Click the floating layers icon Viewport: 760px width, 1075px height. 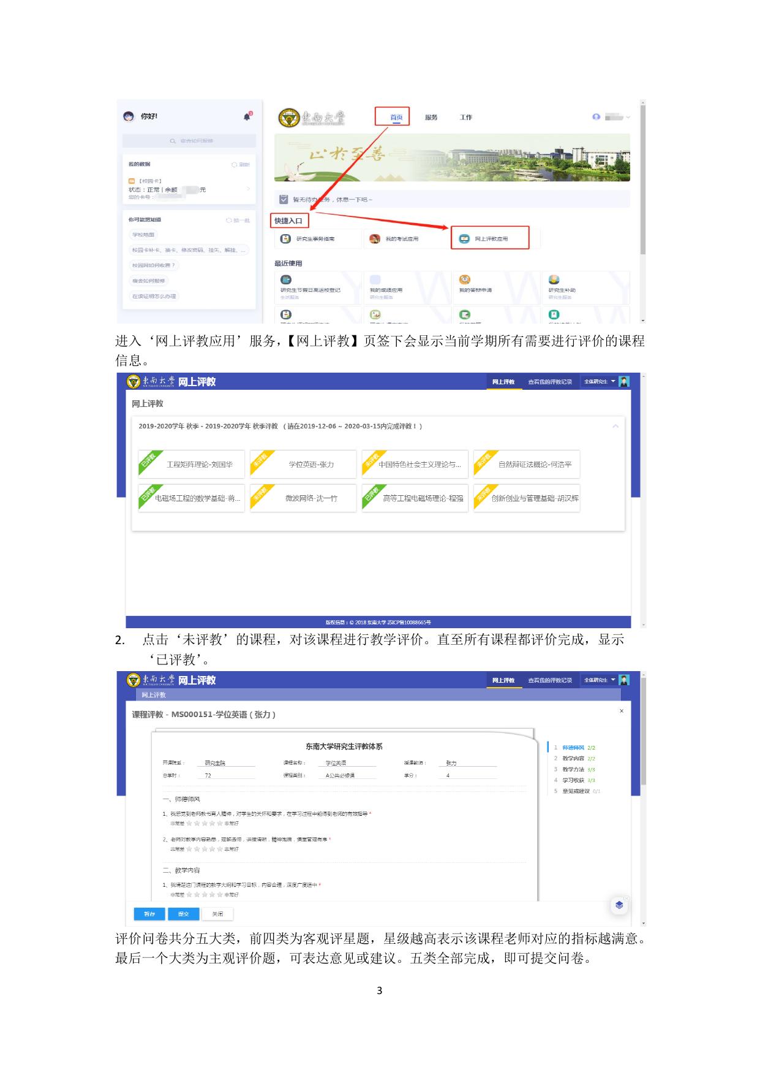pyautogui.click(x=619, y=905)
